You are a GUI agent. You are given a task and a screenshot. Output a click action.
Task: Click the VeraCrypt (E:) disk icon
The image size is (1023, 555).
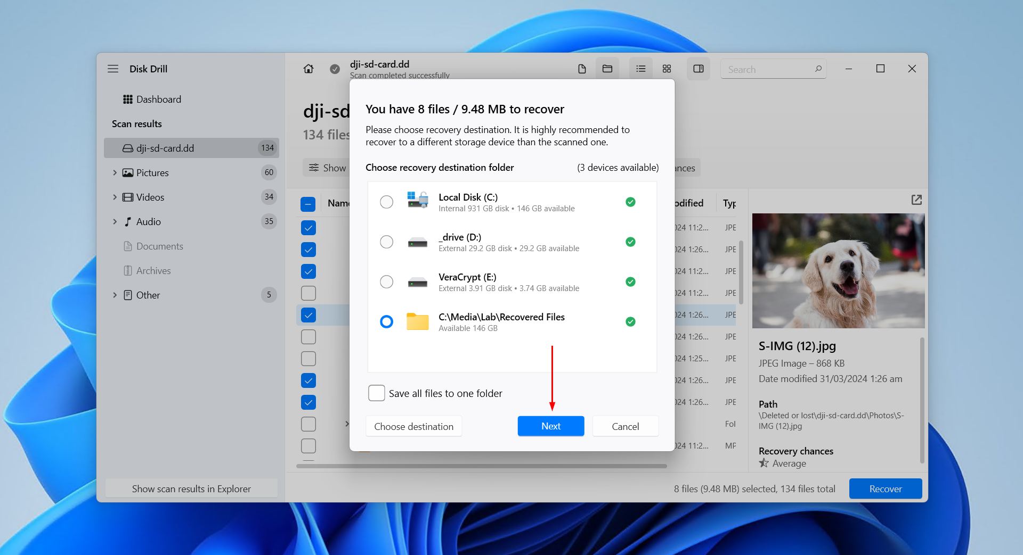tap(418, 283)
